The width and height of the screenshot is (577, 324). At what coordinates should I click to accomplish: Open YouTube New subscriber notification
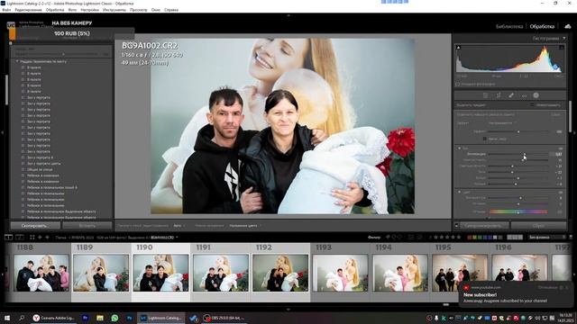pyautogui.click(x=516, y=294)
